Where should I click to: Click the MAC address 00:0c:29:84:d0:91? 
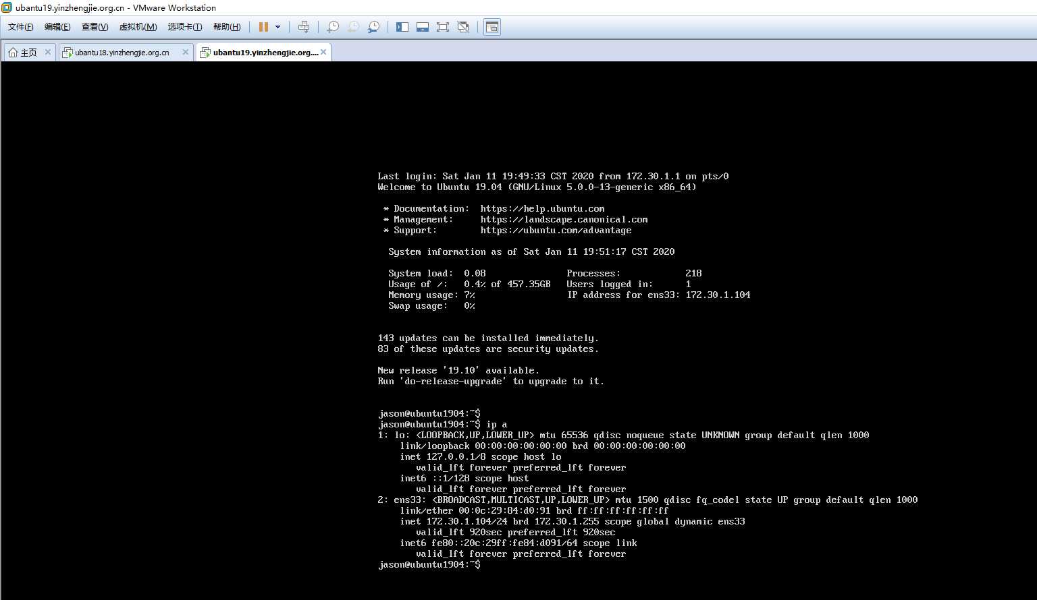pos(504,511)
